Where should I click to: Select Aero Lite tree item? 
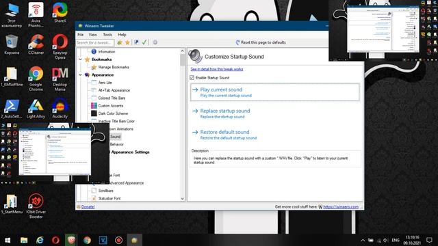[105, 83]
